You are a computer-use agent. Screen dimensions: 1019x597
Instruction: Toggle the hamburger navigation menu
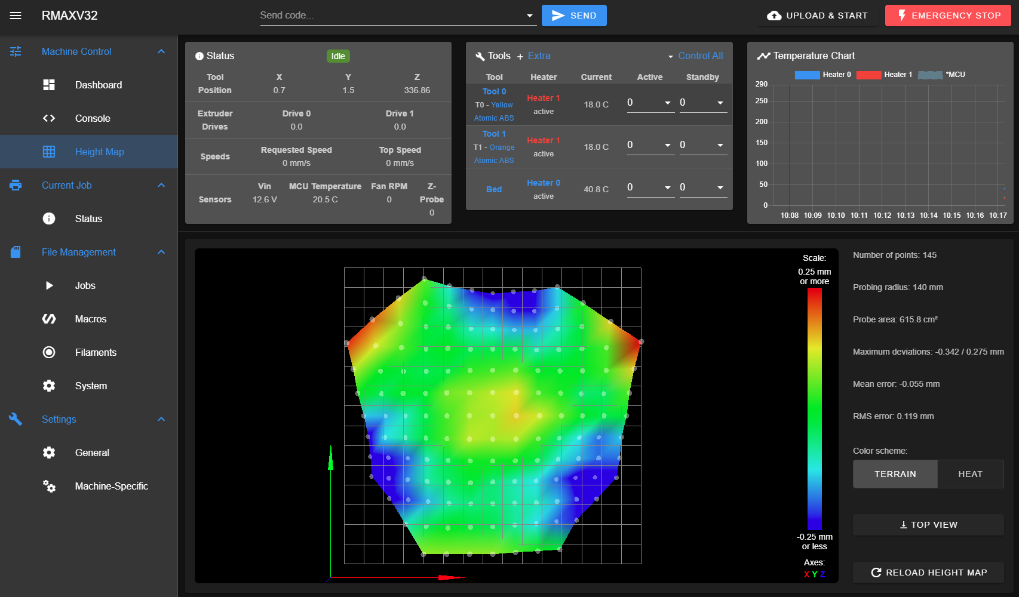(16, 16)
